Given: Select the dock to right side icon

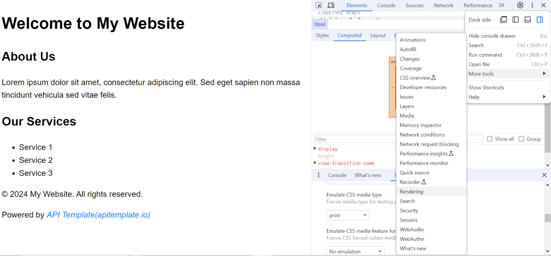Looking at the screenshot, I should pyautogui.click(x=540, y=19).
